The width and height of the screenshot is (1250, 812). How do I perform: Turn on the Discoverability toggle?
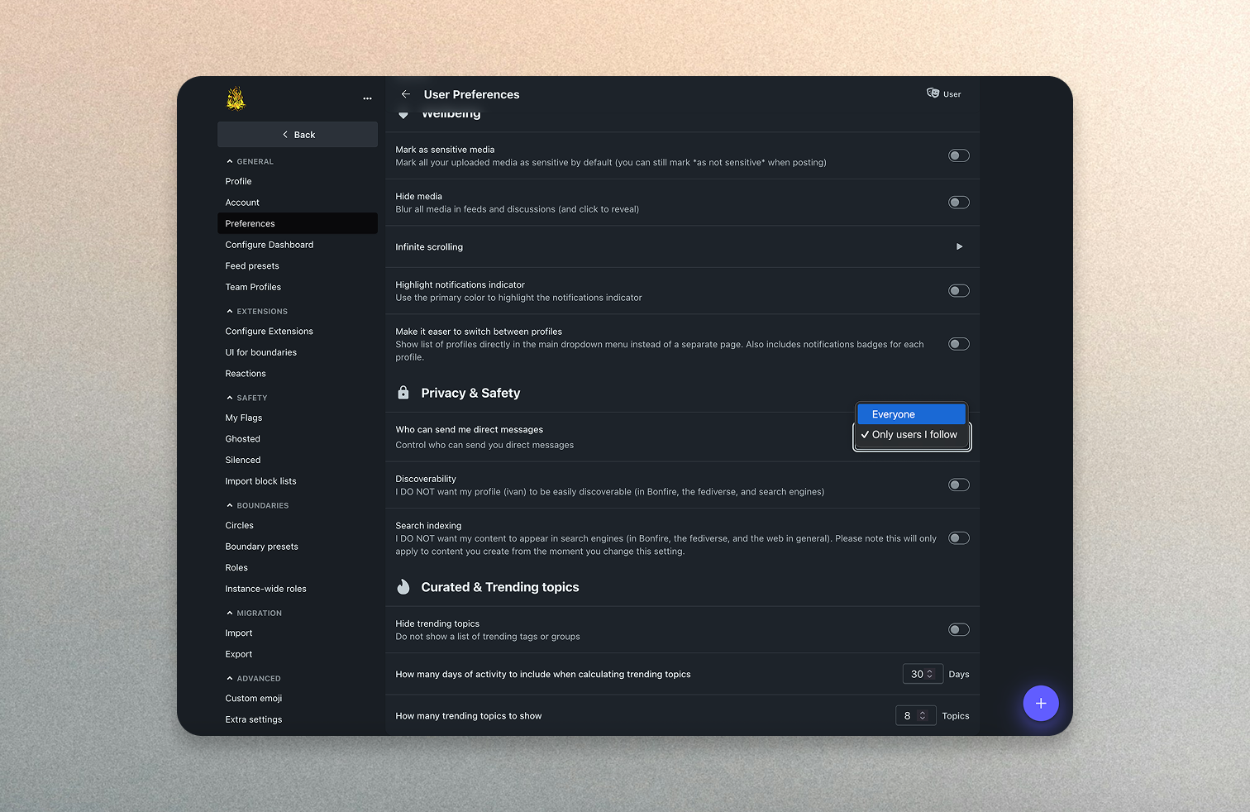tap(958, 485)
